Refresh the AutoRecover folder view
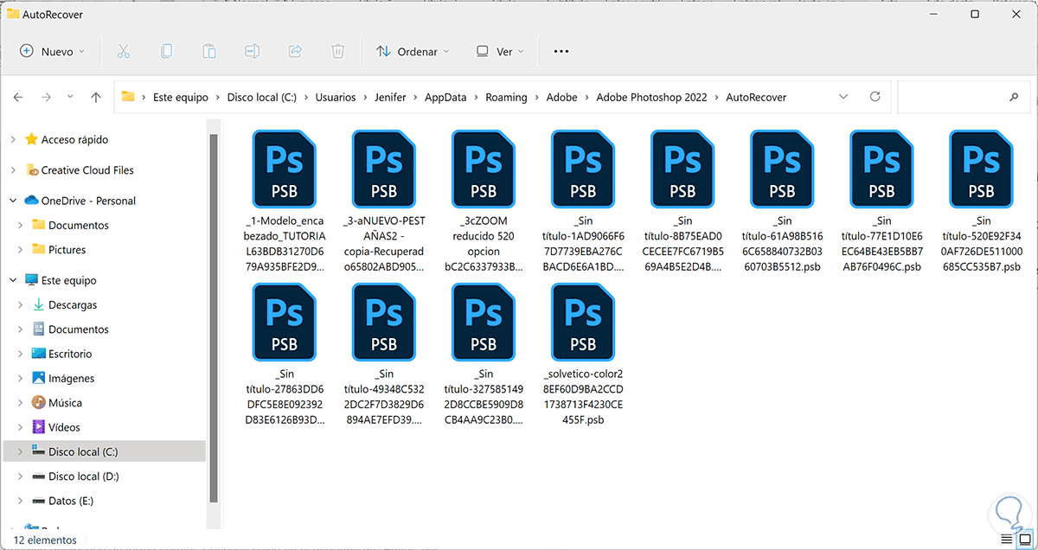The width and height of the screenshot is (1038, 550). coord(875,97)
